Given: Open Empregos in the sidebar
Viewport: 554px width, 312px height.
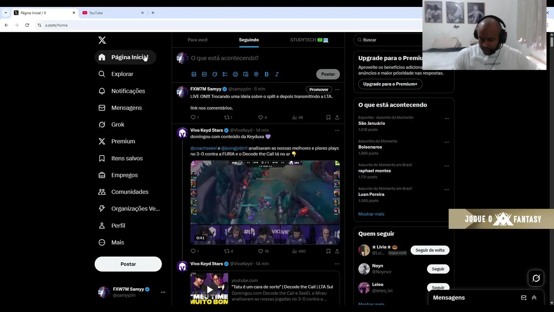Looking at the screenshot, I should point(118,175).
